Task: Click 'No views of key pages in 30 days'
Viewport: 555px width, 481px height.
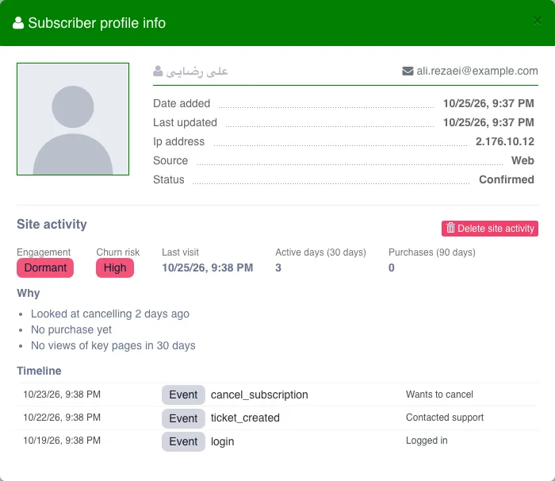Action: coord(113,345)
